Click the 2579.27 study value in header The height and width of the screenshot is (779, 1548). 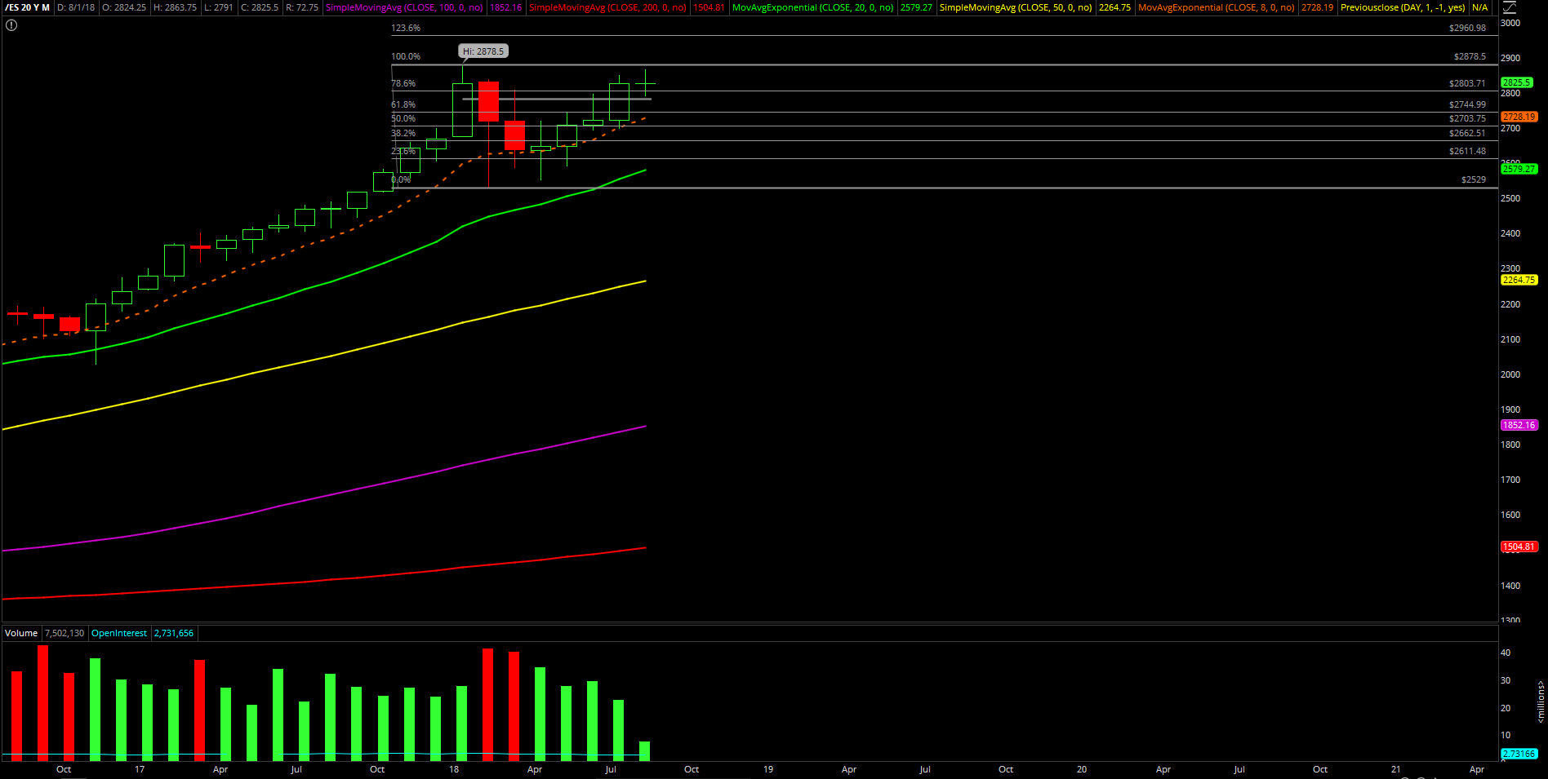click(916, 7)
